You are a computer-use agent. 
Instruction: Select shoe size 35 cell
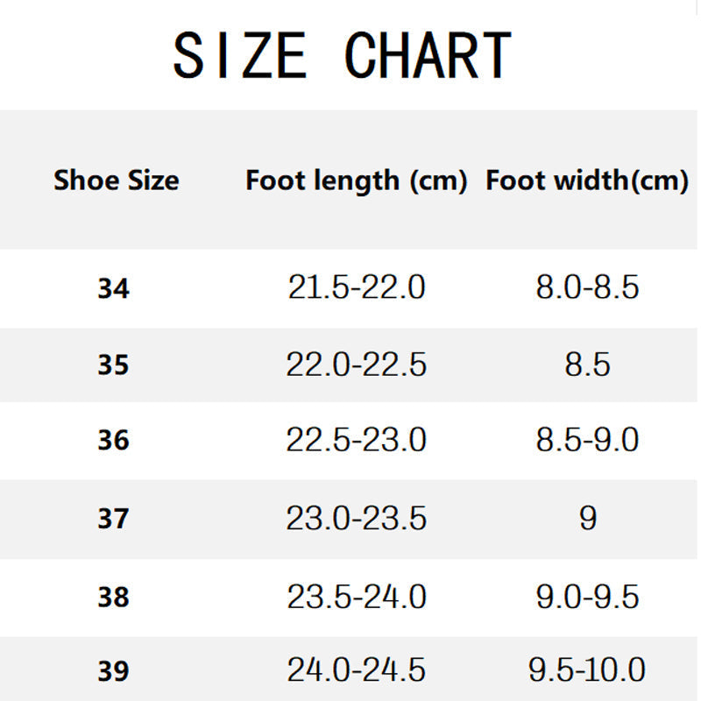(x=113, y=365)
